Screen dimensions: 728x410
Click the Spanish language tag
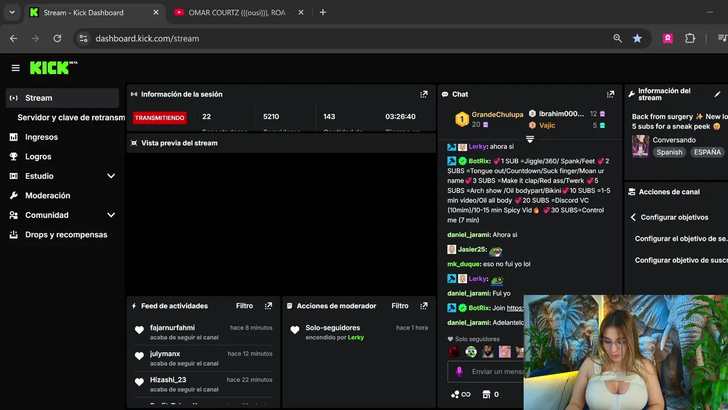[x=669, y=152]
